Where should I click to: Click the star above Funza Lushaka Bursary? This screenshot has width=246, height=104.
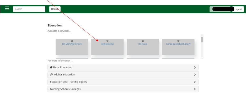pos(178,41)
